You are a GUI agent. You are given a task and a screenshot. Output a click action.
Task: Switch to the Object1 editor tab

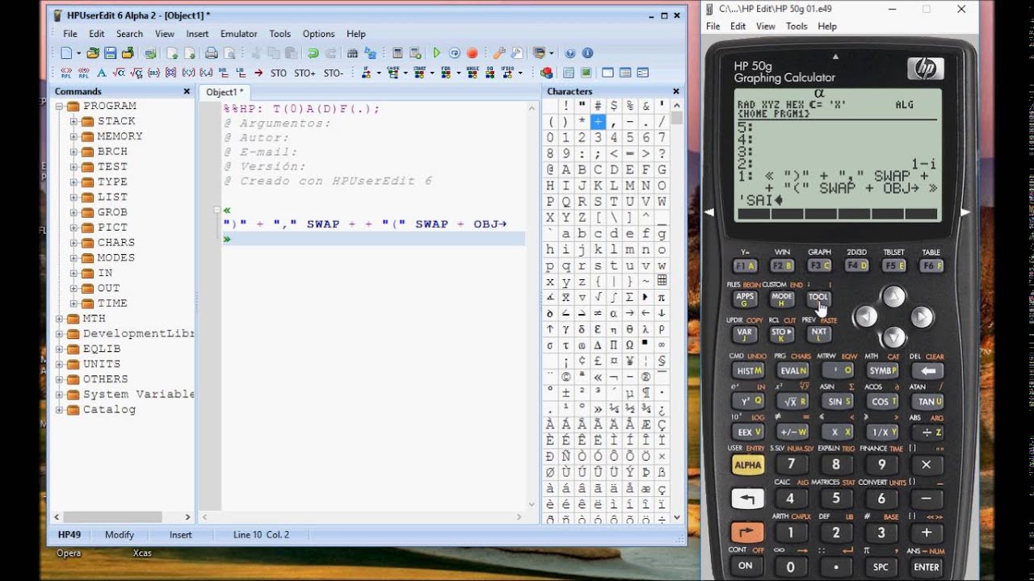tap(225, 92)
